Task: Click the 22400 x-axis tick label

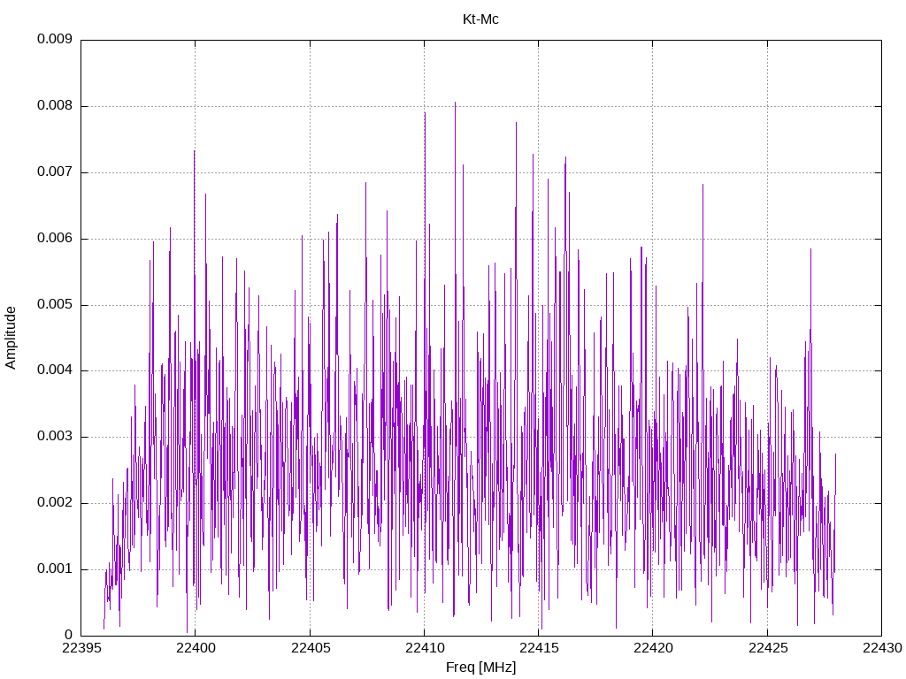Action: click(x=196, y=648)
